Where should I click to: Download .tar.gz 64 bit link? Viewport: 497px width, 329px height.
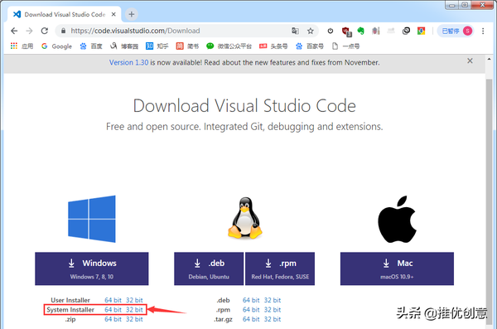point(251,319)
